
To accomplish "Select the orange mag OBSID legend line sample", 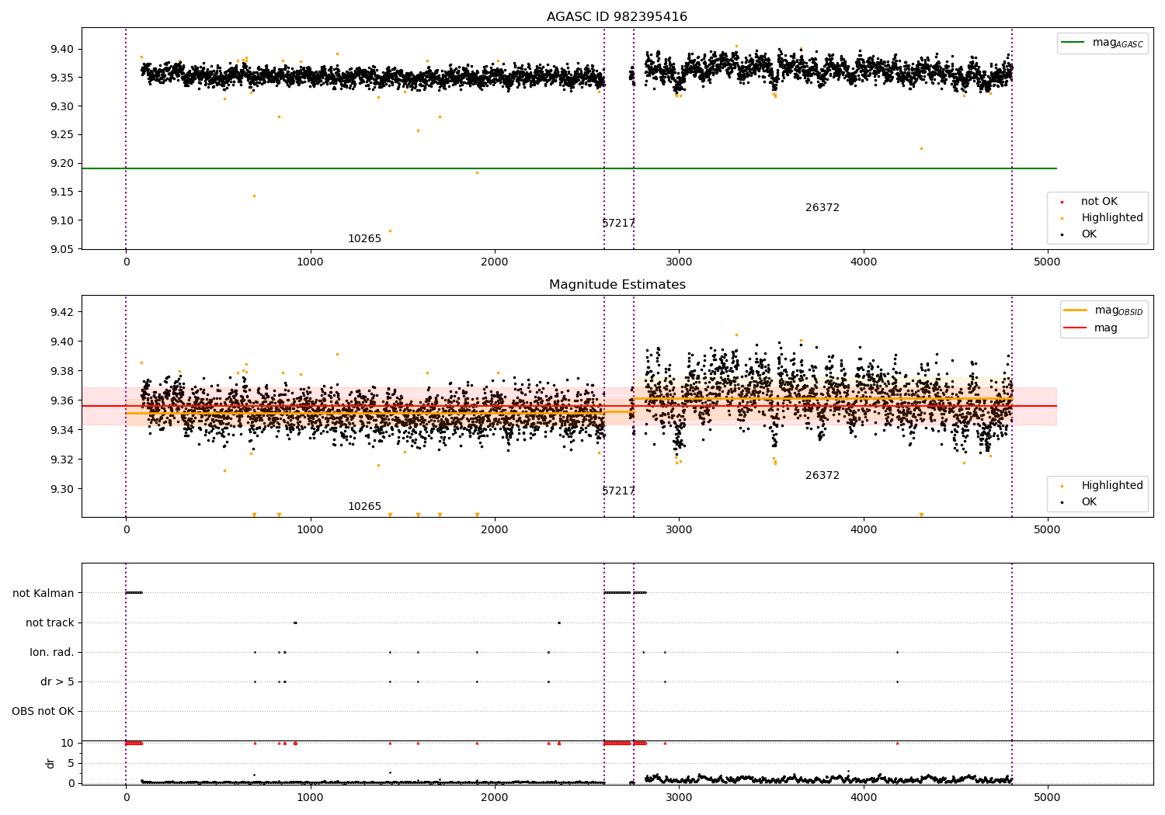I will click(x=1076, y=310).
